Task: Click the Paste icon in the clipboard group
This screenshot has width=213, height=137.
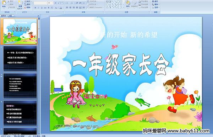Action: tap(4, 4)
